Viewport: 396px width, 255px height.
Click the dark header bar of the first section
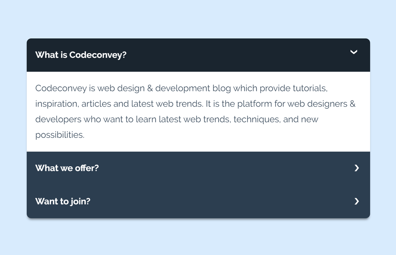(x=198, y=55)
